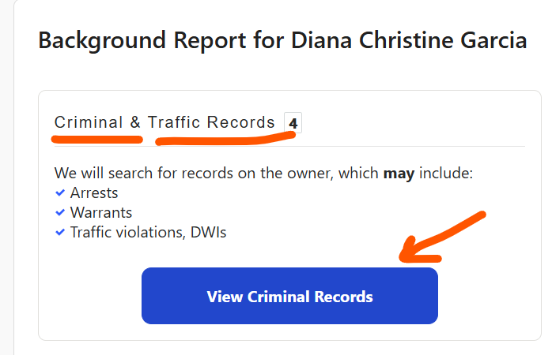Click the View Criminal Records button
The width and height of the screenshot is (552, 355).
(x=289, y=297)
